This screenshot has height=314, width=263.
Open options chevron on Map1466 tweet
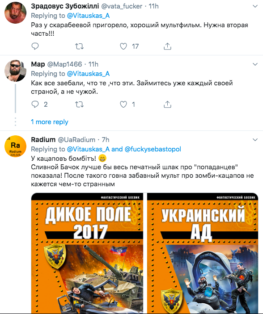tap(255, 64)
